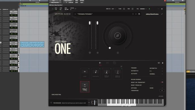The image size is (195, 110).
Task: Click the expression heart icon under left fader
Action: [x=90, y=53]
